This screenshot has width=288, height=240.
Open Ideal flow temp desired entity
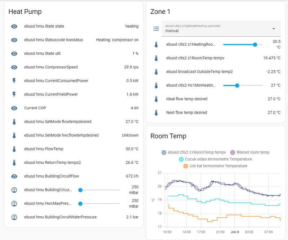(187, 99)
